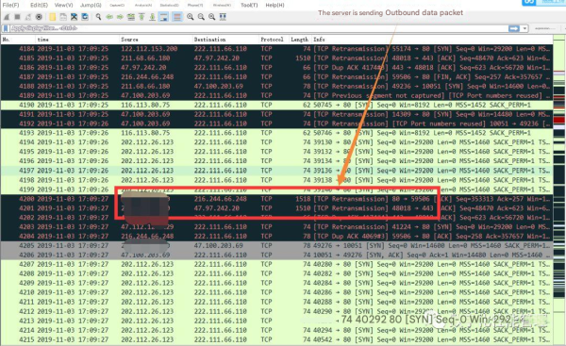Screen dimensions: 566x346
Task: Select packet 4215 port 40542 SYN
Action: [276, 339]
